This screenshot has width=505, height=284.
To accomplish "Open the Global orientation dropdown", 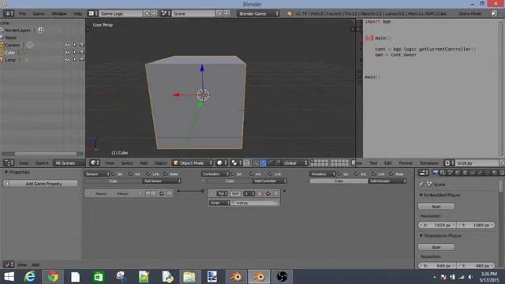I will (x=295, y=163).
